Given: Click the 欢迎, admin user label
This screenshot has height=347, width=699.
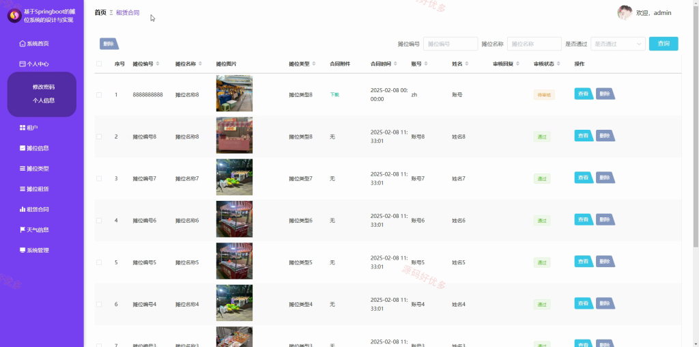Looking at the screenshot, I should tap(653, 13).
